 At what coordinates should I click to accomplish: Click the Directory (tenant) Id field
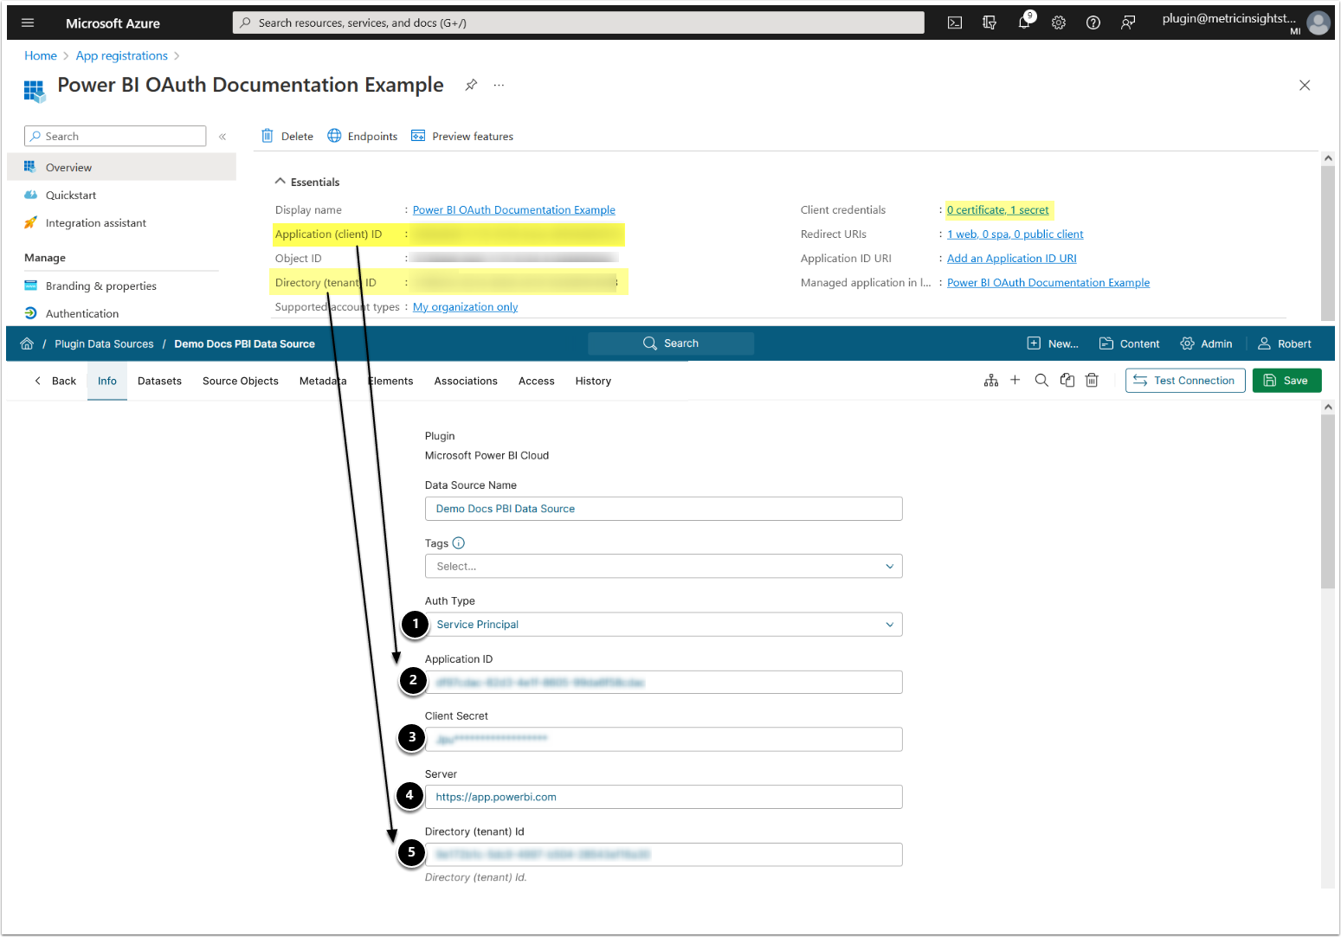tap(663, 855)
